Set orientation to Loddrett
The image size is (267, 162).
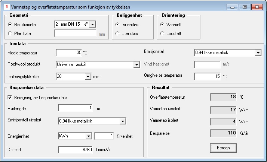coord(162,34)
